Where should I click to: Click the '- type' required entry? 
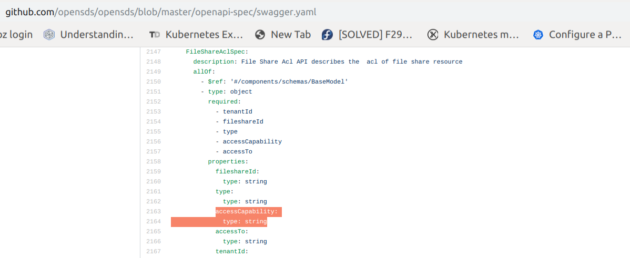[227, 131]
